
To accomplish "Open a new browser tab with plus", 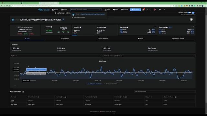I will 60,3.
